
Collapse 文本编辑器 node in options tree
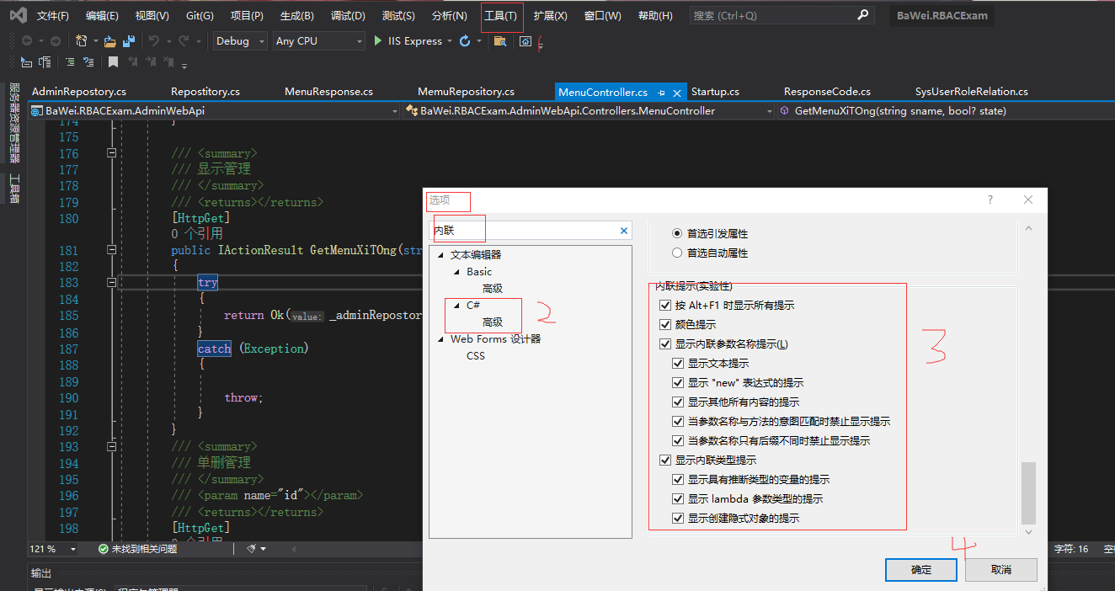point(440,255)
